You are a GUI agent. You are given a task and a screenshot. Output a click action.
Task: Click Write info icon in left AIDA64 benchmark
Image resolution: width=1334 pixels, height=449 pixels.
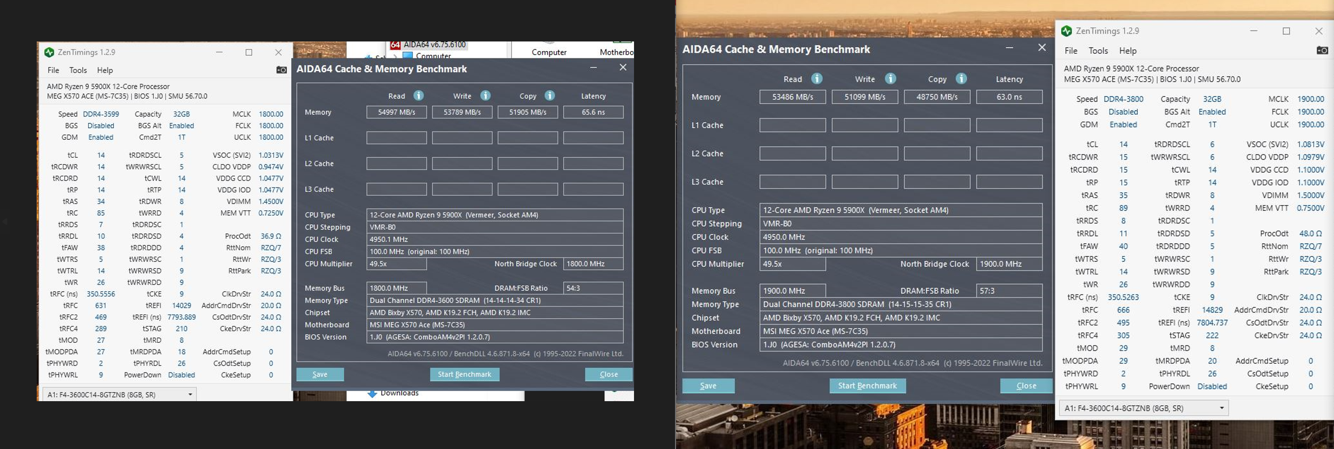coord(485,96)
